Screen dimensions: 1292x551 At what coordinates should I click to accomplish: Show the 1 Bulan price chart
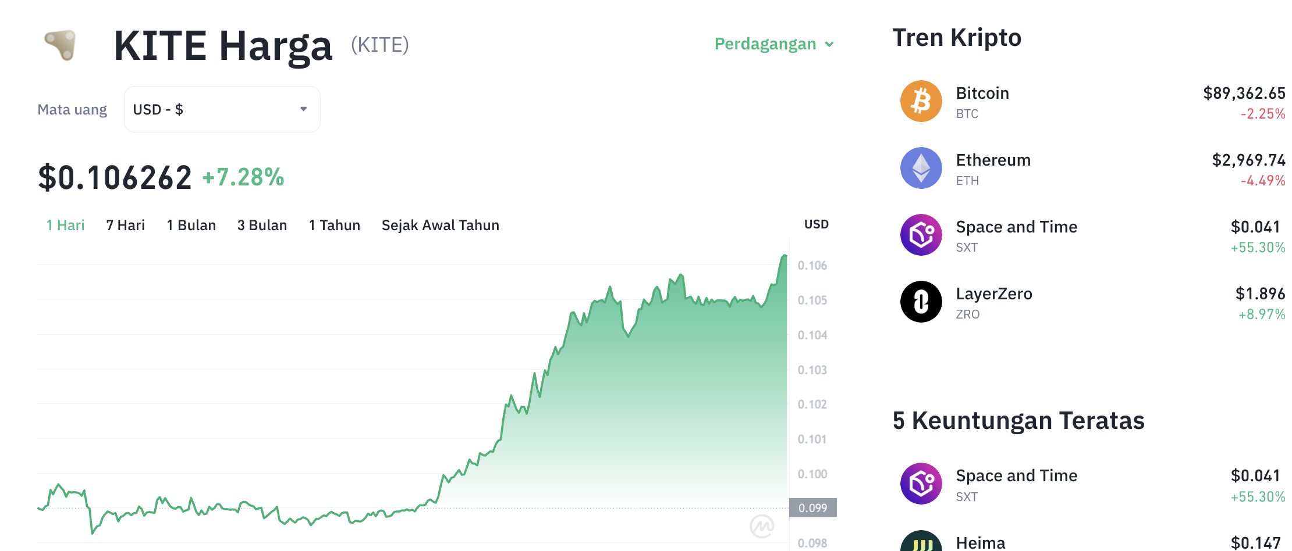[x=191, y=226]
